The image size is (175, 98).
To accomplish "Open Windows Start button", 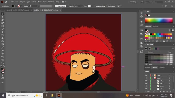I will pyautogui.click(x=3, y=95).
